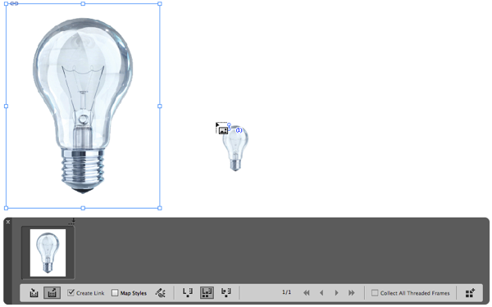Viewport: 492px width, 307px height.
Task: Click the bottom-center frame handle
Action: tap(83, 208)
